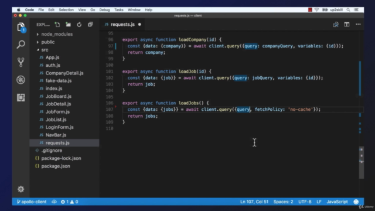The image size is (375, 211).
Task: Open JobForm.js in the file tree
Action: point(57,112)
